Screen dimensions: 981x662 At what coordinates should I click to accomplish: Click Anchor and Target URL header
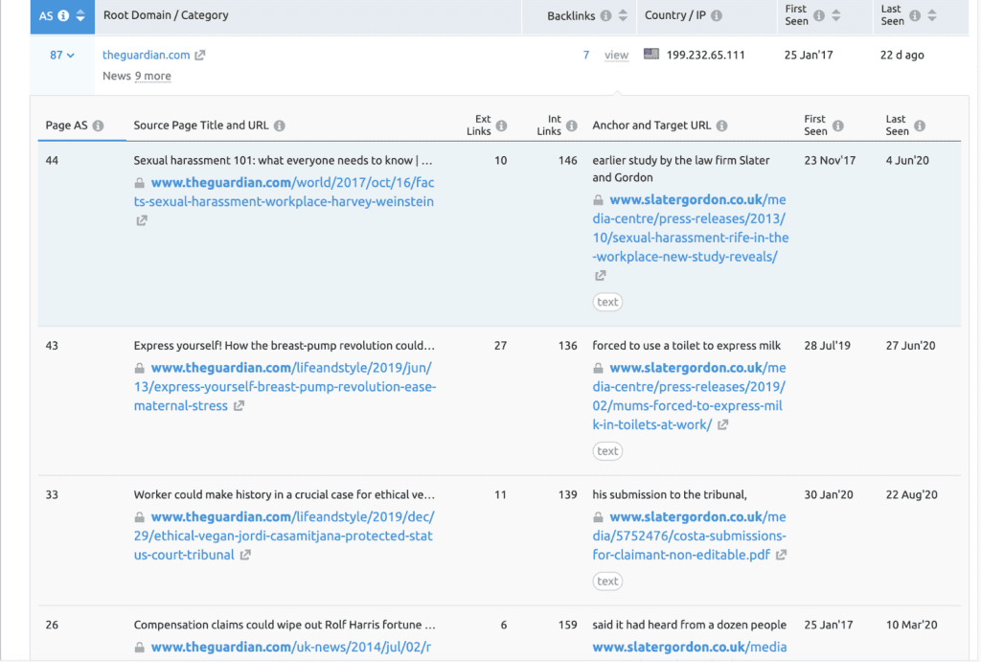tap(651, 126)
